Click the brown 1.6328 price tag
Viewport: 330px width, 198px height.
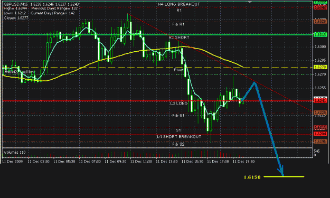320,22
